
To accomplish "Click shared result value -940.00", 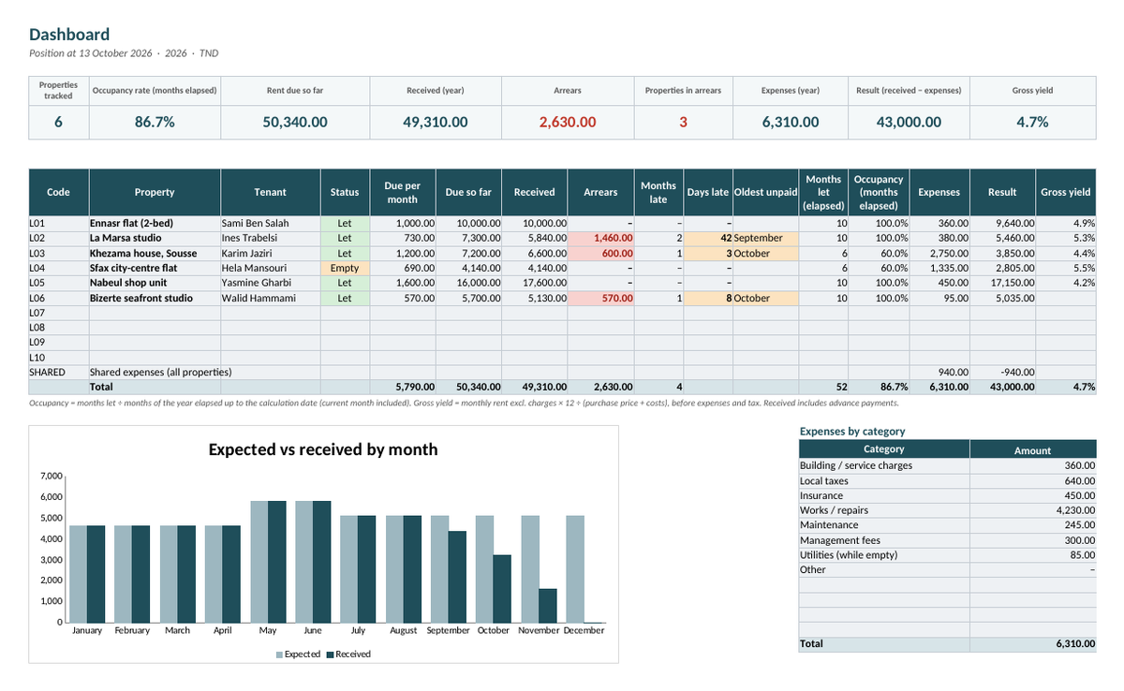I will click(x=1002, y=372).
